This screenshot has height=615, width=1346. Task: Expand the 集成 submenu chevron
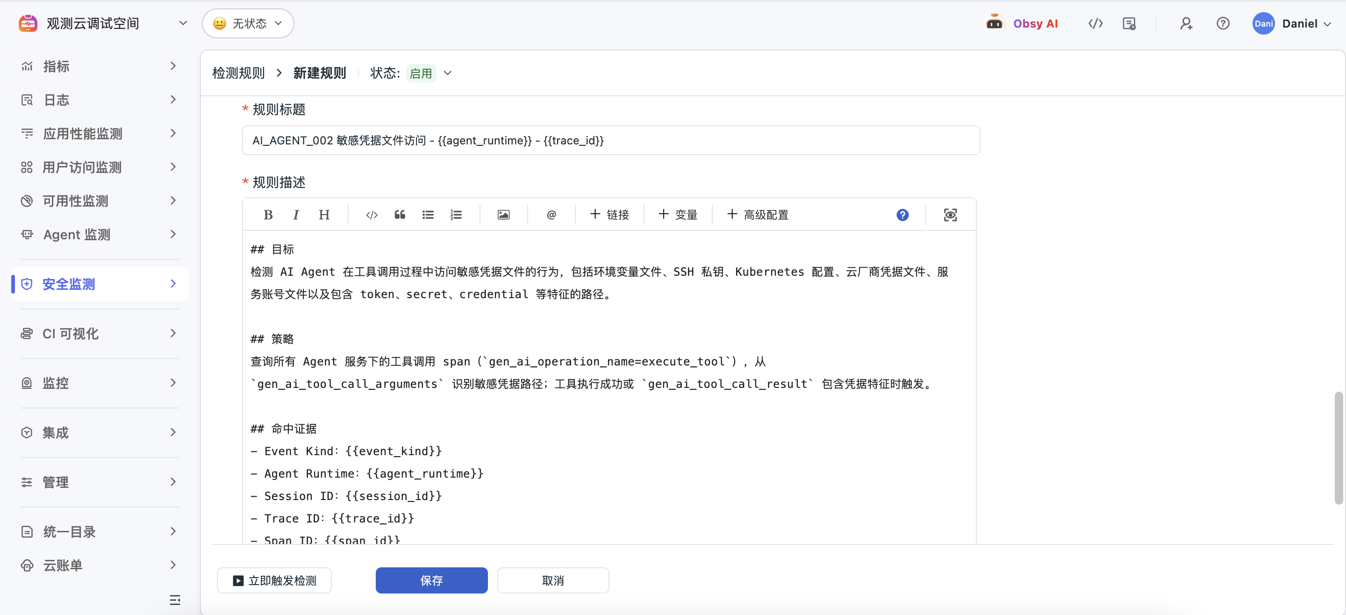click(173, 433)
